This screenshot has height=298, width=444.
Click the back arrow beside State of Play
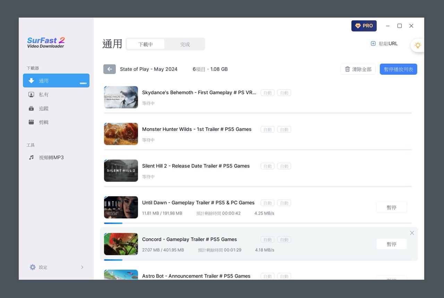tap(109, 69)
